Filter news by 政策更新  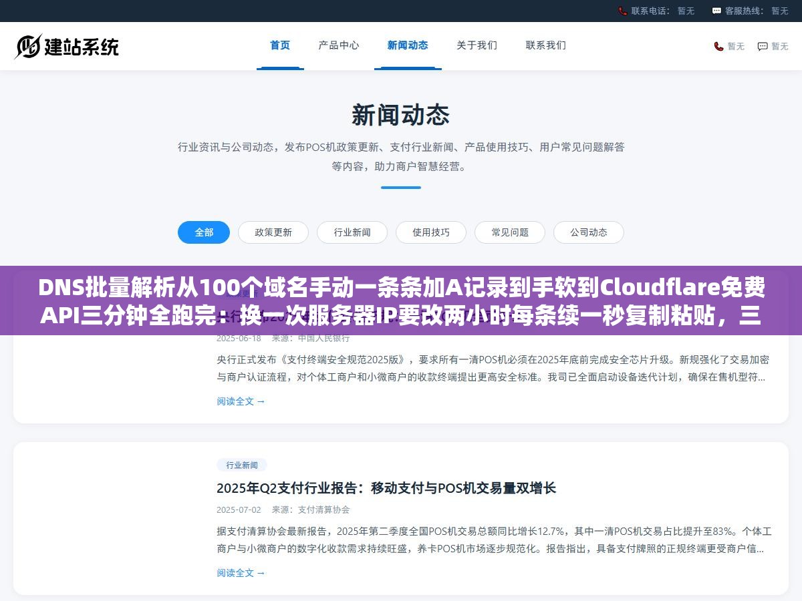[273, 232]
